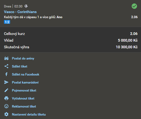The image size is (141, 119).
Task: Open Reklamovat tiket
Action: [x=24, y=106]
